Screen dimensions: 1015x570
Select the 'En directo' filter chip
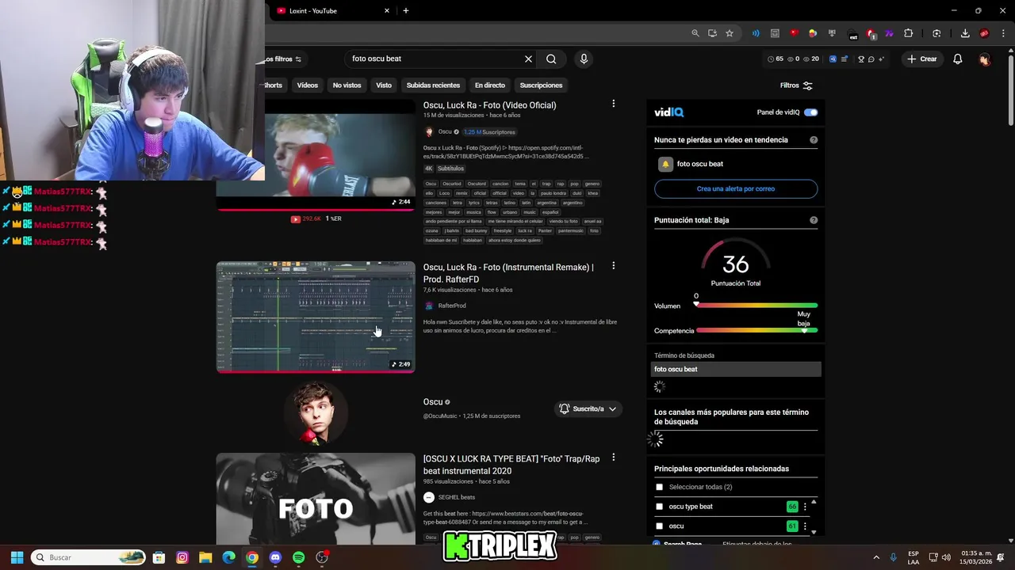[489, 85]
